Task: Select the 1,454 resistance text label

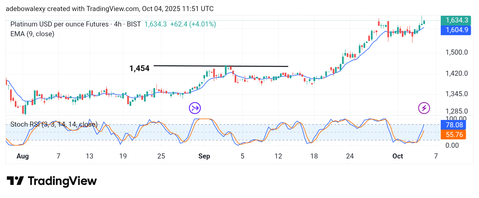Action: tap(139, 69)
